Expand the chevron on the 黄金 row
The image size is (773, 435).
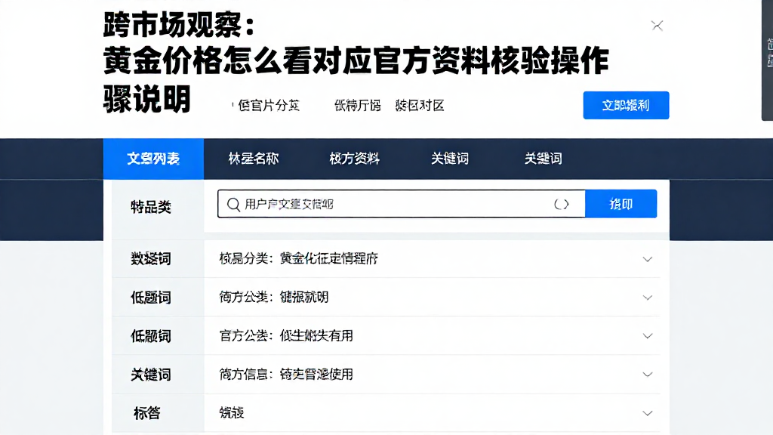point(647,259)
